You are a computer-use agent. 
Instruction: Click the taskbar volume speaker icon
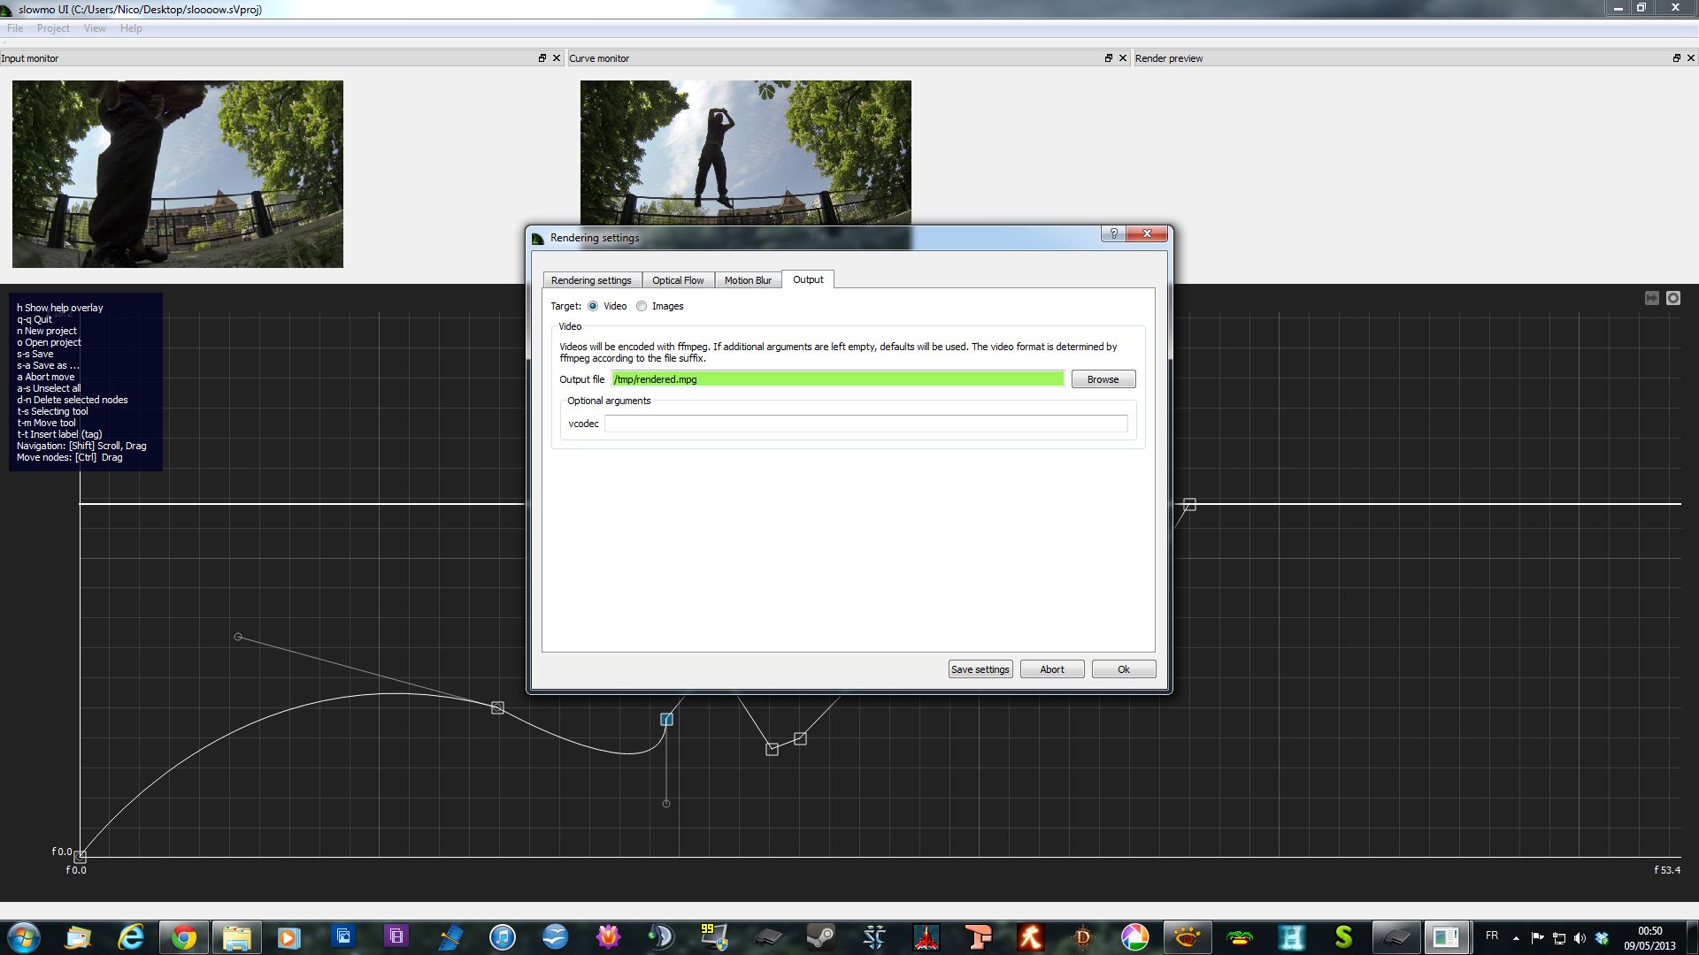(x=1580, y=938)
